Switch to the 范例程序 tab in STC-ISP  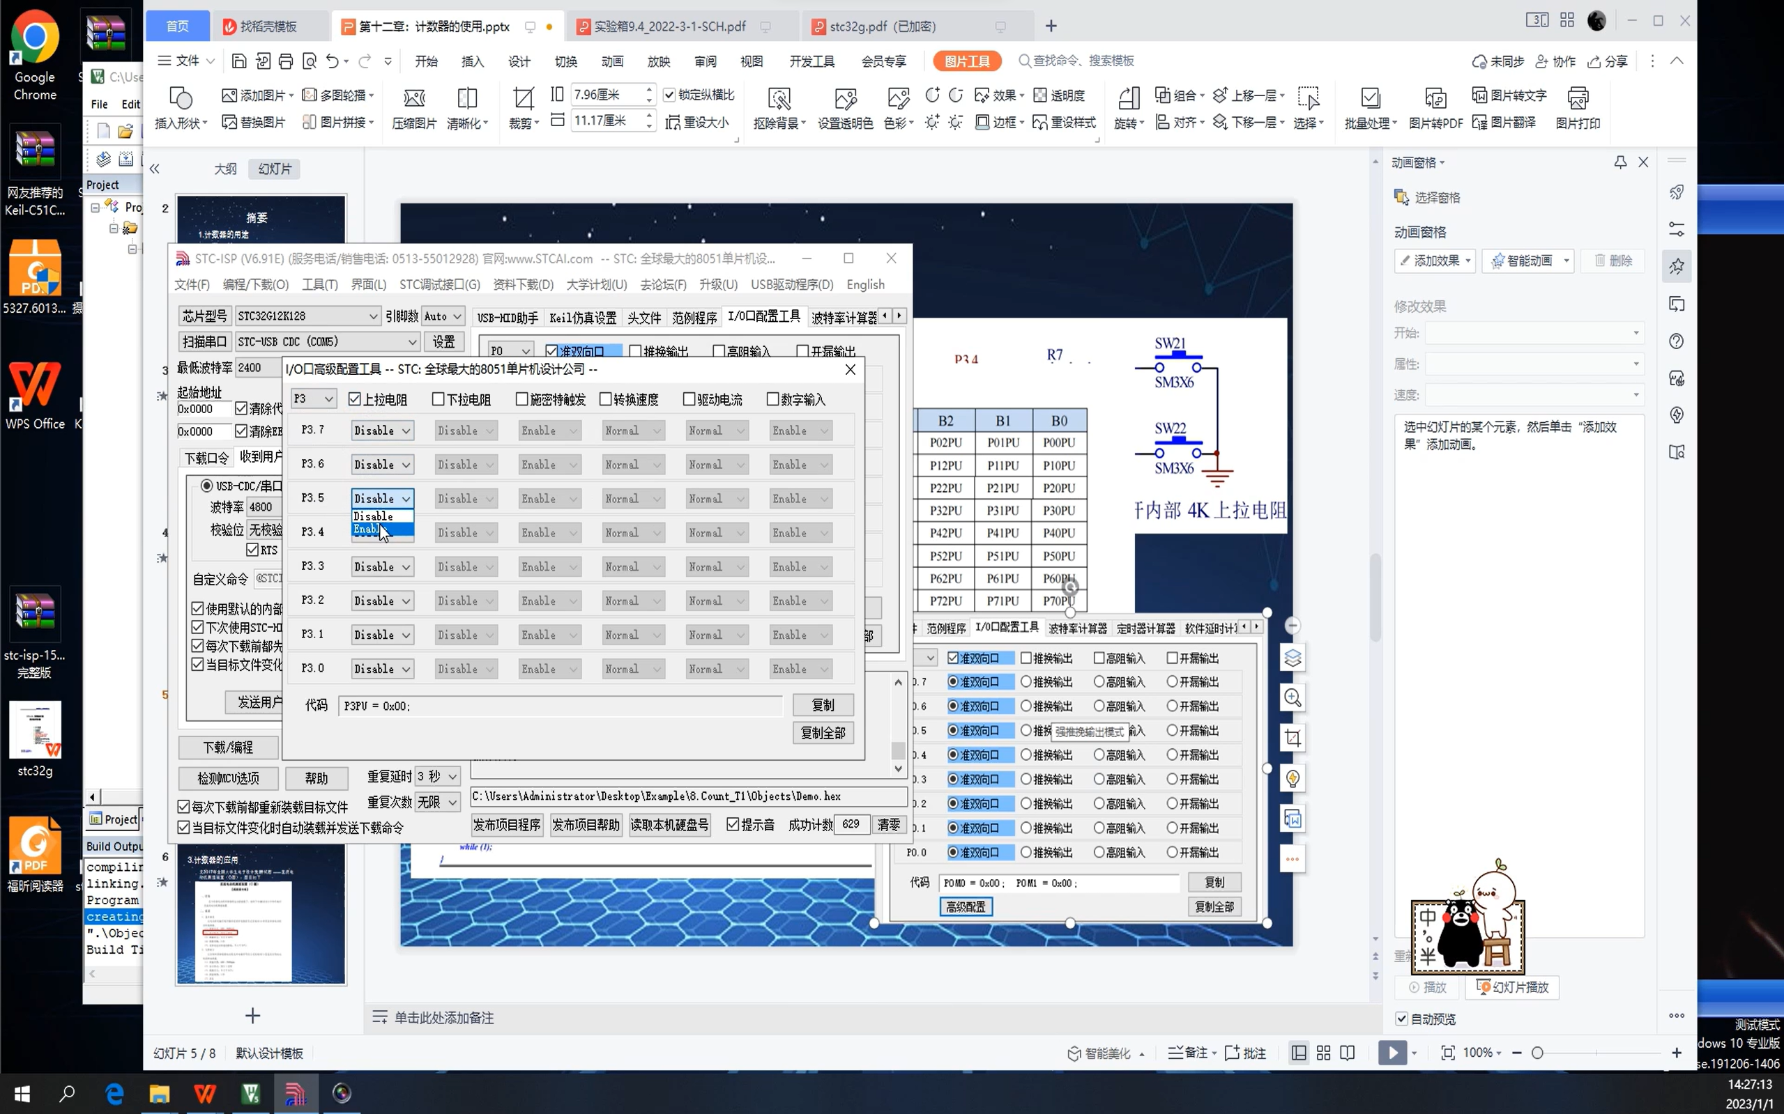[x=694, y=318]
